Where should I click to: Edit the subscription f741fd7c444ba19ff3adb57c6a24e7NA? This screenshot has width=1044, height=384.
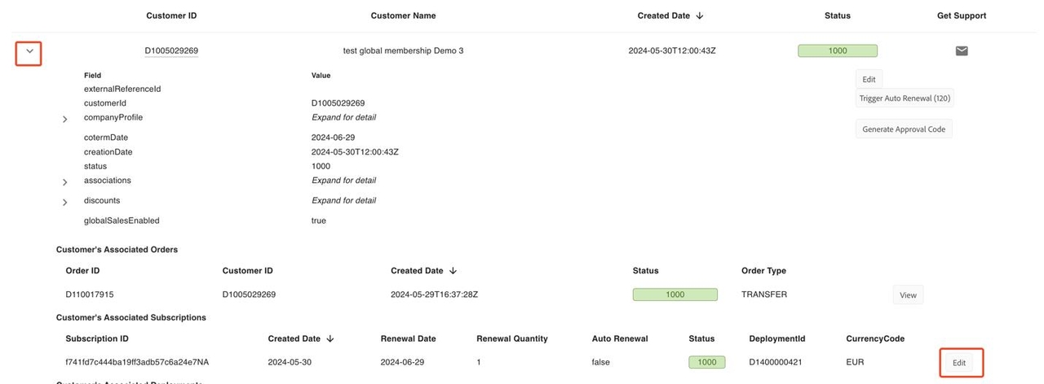point(959,363)
